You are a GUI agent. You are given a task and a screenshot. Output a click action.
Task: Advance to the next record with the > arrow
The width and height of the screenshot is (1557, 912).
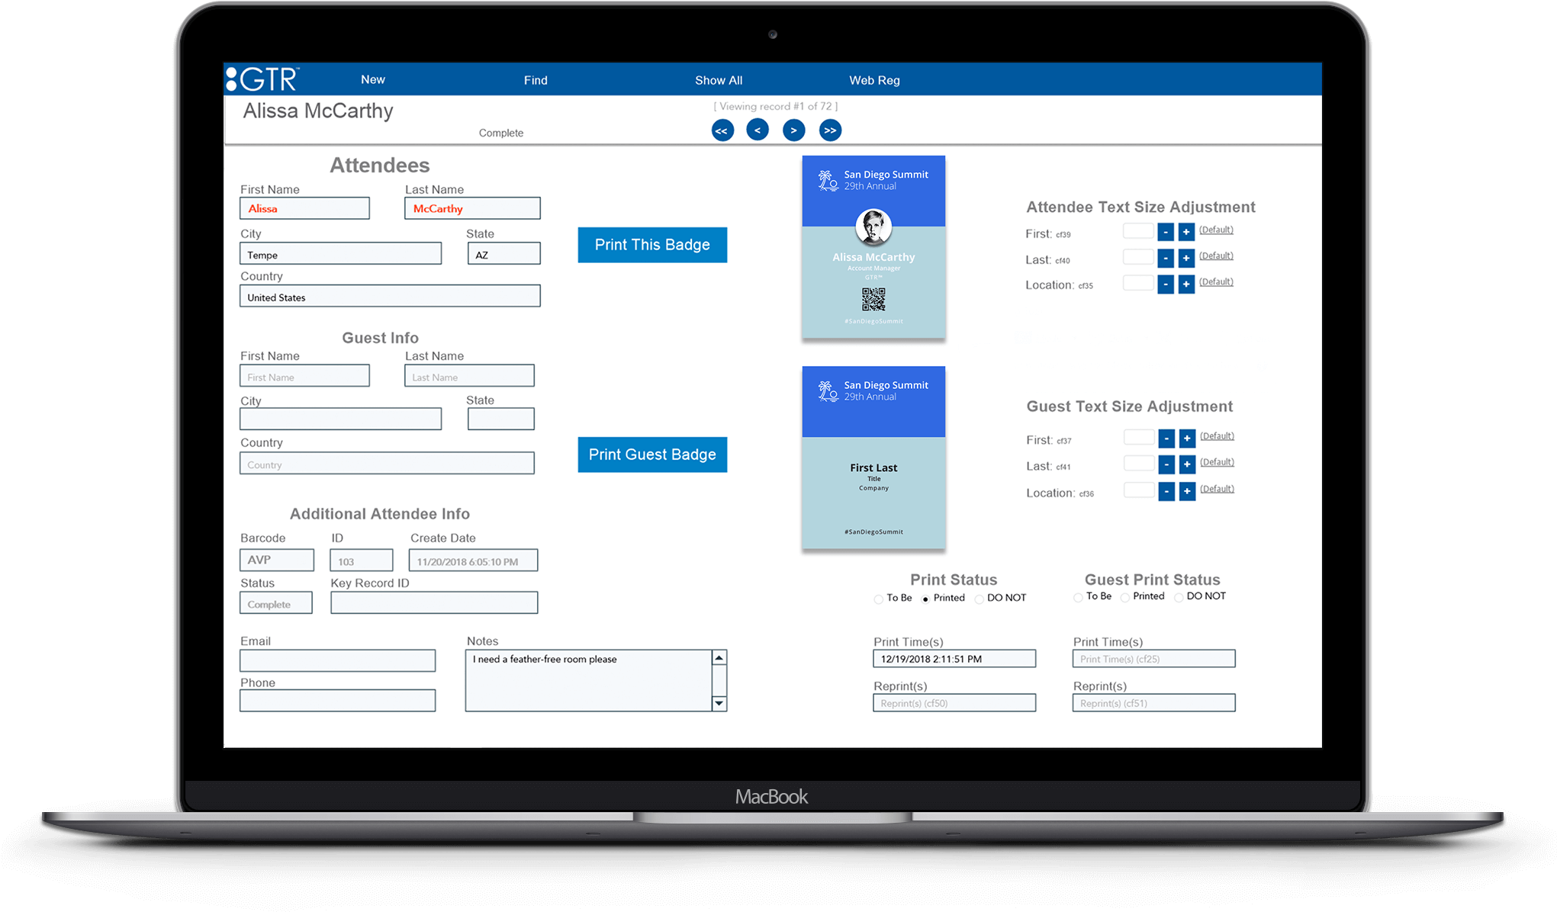tap(793, 130)
